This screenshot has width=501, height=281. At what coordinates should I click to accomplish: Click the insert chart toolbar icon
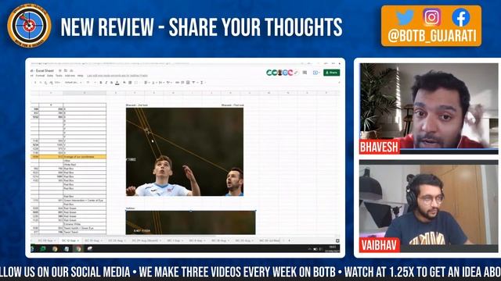coord(187,83)
